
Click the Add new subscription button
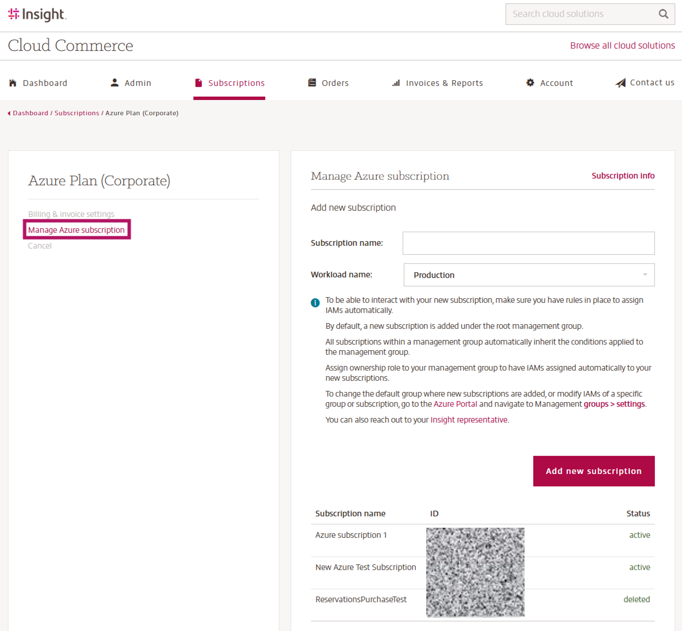pos(593,471)
